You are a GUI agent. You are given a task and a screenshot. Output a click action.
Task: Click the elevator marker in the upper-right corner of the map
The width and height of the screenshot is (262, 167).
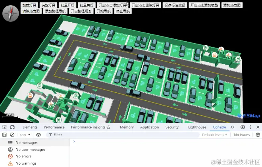pyautogui.click(x=214, y=55)
